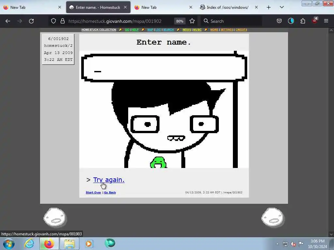The width and height of the screenshot is (334, 250).
Task: Click the right white blob face image
Action: (273, 217)
